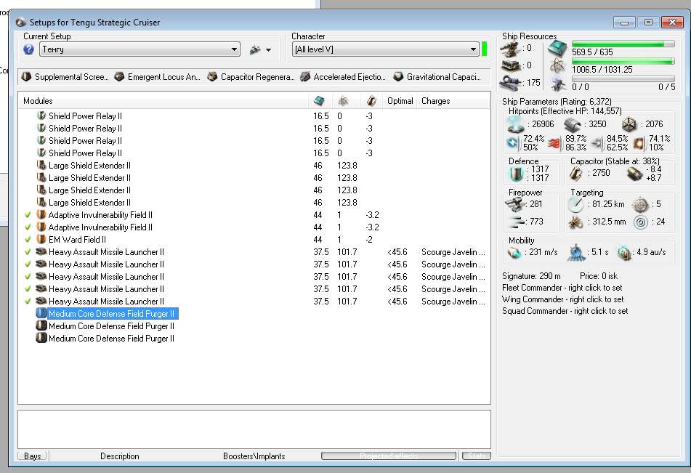
Task: Toggle the first Heavy Assault Missile Launcher II
Action: (28, 252)
